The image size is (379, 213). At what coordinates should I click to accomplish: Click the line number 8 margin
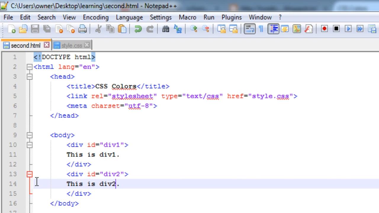coord(15,125)
